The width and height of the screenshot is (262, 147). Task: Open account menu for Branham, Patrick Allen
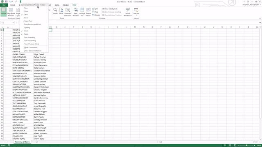tap(251, 5)
